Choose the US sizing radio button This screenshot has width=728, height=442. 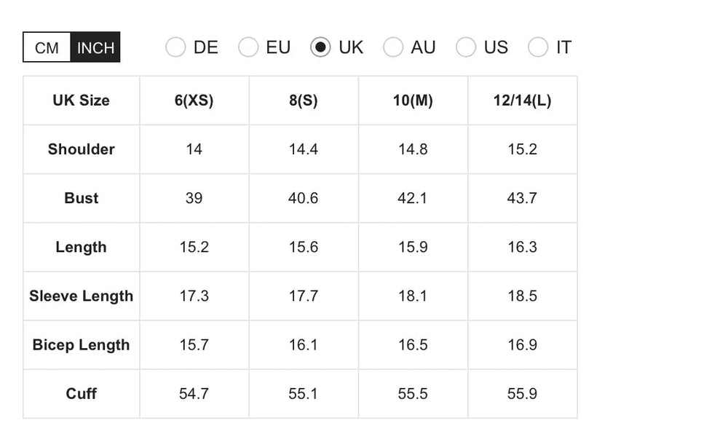tap(466, 47)
